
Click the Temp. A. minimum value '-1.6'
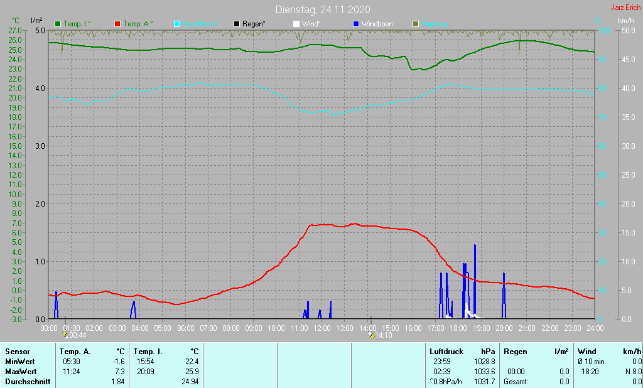(x=119, y=362)
